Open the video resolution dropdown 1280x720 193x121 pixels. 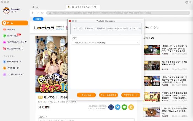pyautogui.click(x=106, y=43)
